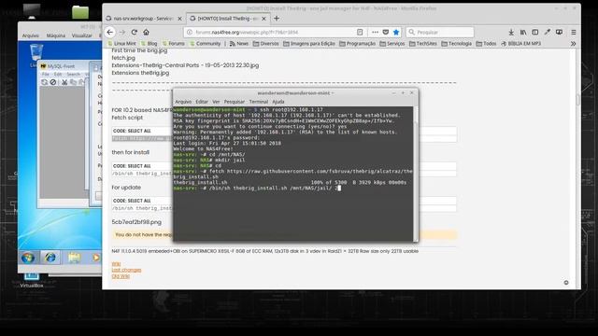Screen dimensions: 598x336
Task: Focus the Pesquisar search box
Action: 440,33
